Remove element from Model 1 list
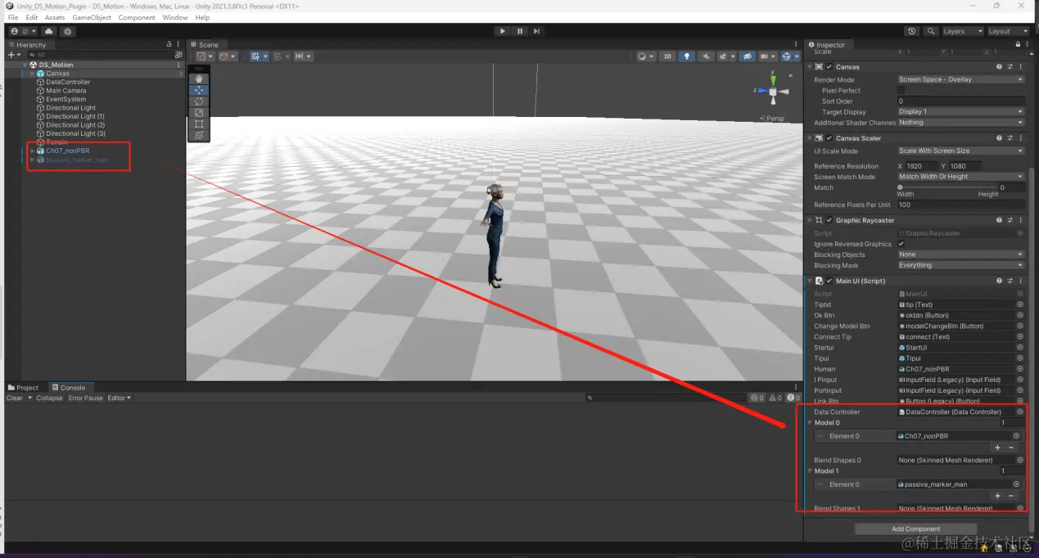Viewport: 1039px width, 558px height. point(1011,496)
